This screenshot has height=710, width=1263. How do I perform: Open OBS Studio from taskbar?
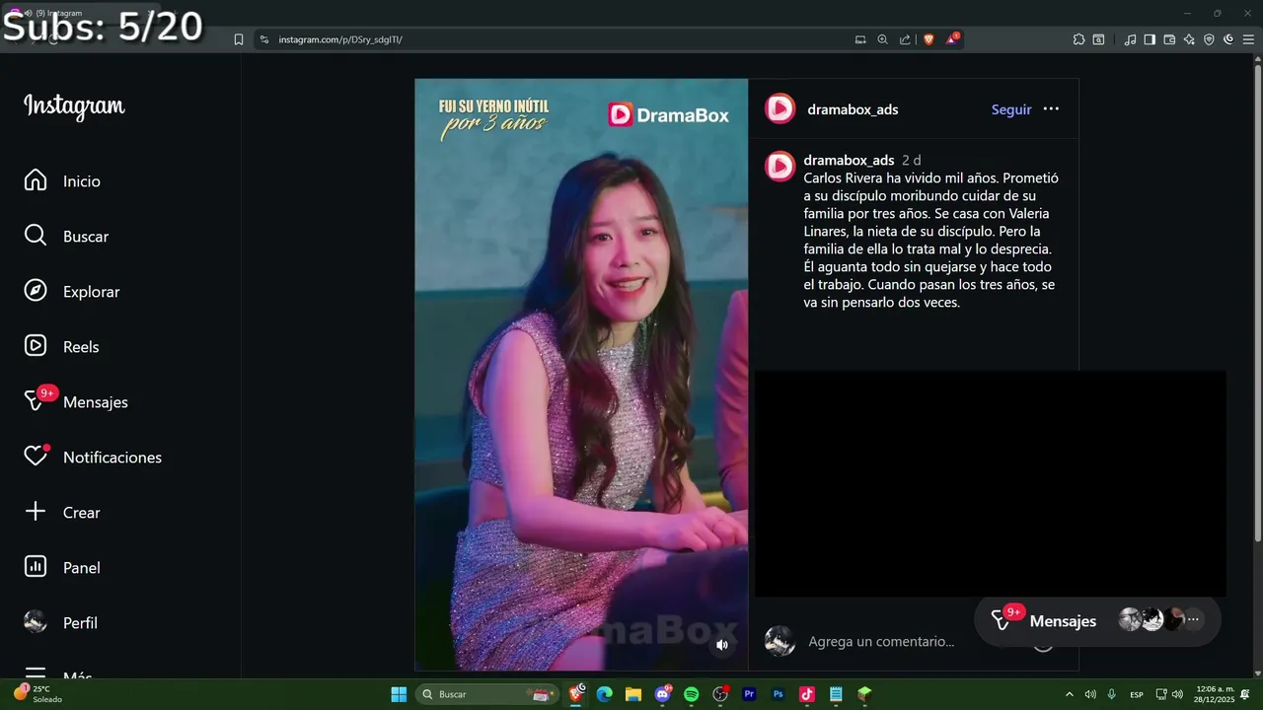(x=720, y=694)
